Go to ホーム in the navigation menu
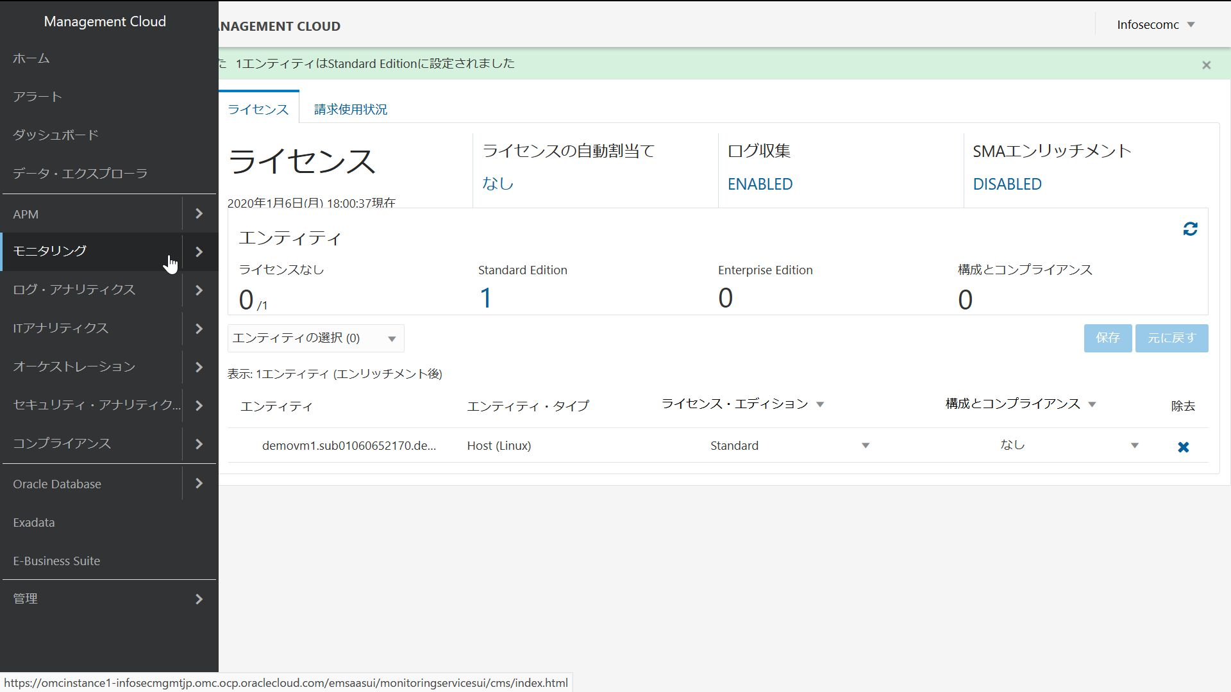The height and width of the screenshot is (692, 1231). pyautogui.click(x=31, y=58)
